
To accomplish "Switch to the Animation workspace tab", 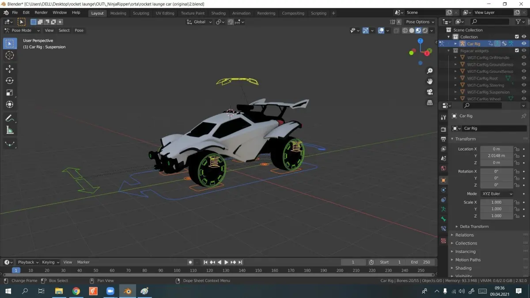I will [x=241, y=13].
